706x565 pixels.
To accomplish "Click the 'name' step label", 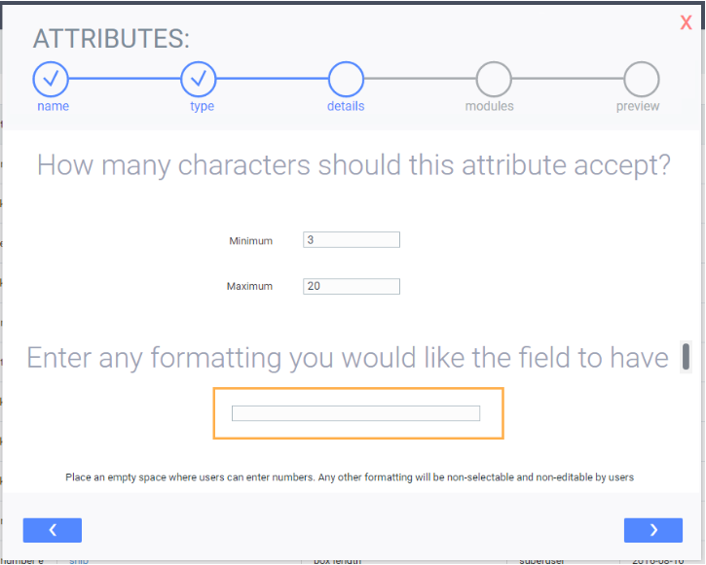I will (x=54, y=106).
